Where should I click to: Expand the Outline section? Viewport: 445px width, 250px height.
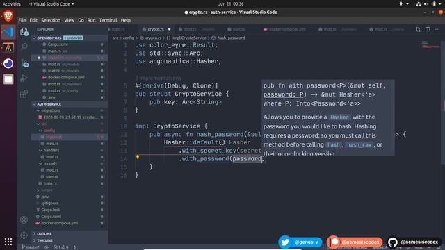[x=44, y=233]
